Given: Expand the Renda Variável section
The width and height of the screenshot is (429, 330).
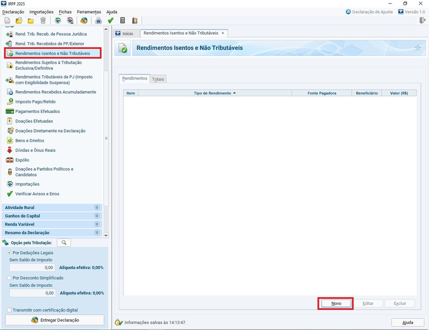Looking at the screenshot, I should click(x=97, y=224).
